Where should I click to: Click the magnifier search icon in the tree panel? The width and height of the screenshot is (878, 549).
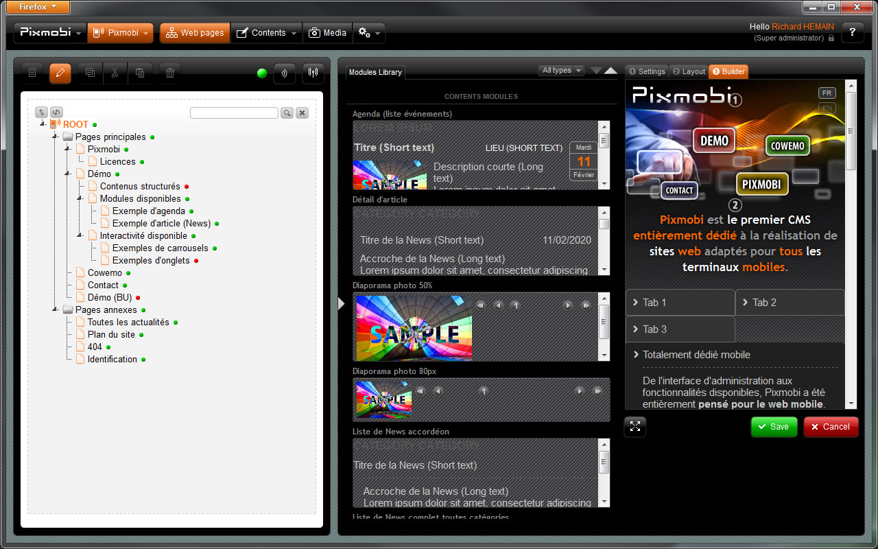(287, 113)
